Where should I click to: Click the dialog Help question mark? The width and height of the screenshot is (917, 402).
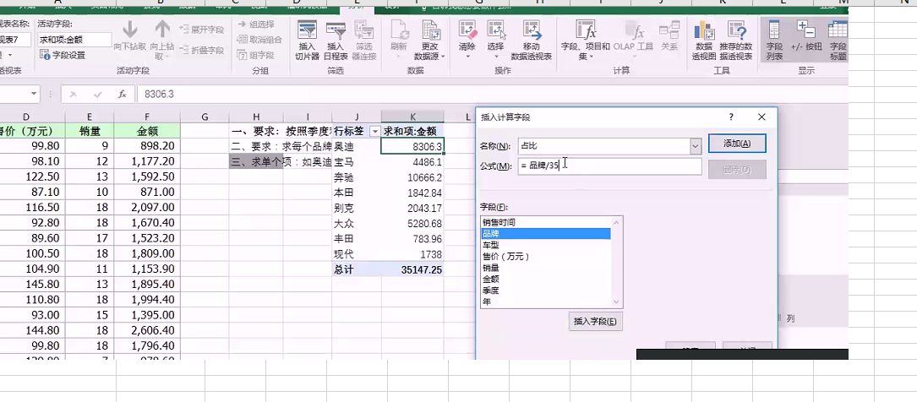tap(731, 117)
